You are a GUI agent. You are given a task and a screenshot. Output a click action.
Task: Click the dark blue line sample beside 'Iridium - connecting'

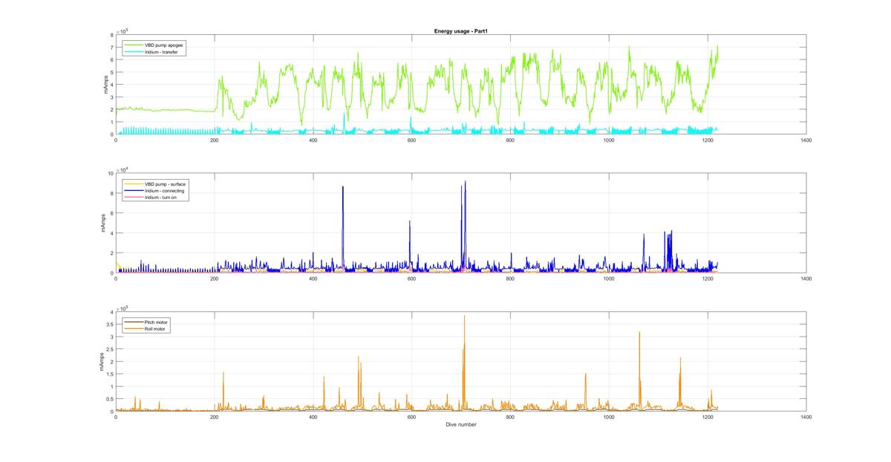point(132,189)
